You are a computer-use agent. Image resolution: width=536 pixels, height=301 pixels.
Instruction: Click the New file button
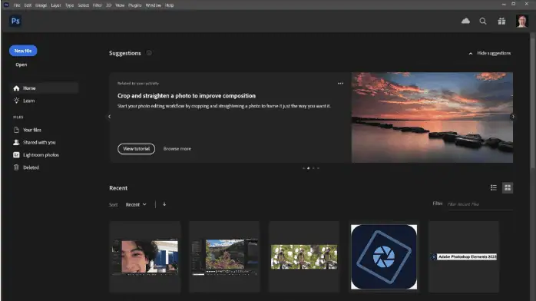point(23,51)
